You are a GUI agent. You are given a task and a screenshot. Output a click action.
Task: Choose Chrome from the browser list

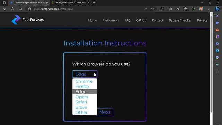coord(85,81)
